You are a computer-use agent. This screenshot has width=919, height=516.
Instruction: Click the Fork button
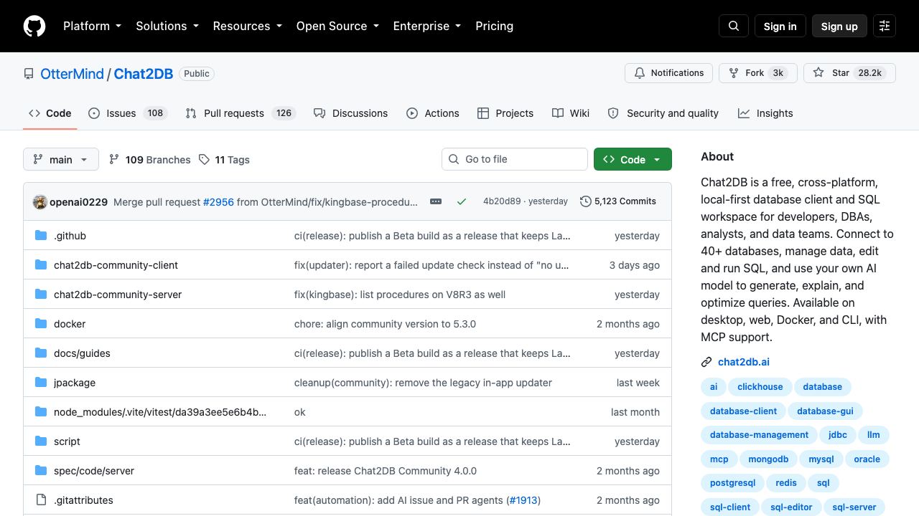(758, 73)
